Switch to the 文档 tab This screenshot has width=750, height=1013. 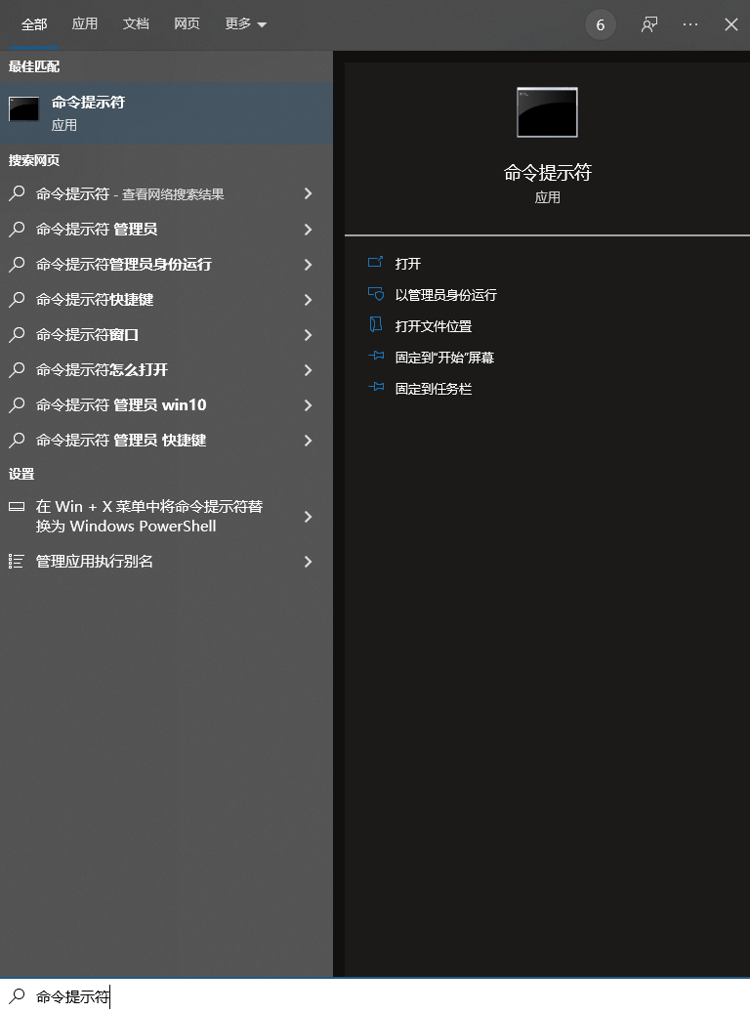pos(136,23)
